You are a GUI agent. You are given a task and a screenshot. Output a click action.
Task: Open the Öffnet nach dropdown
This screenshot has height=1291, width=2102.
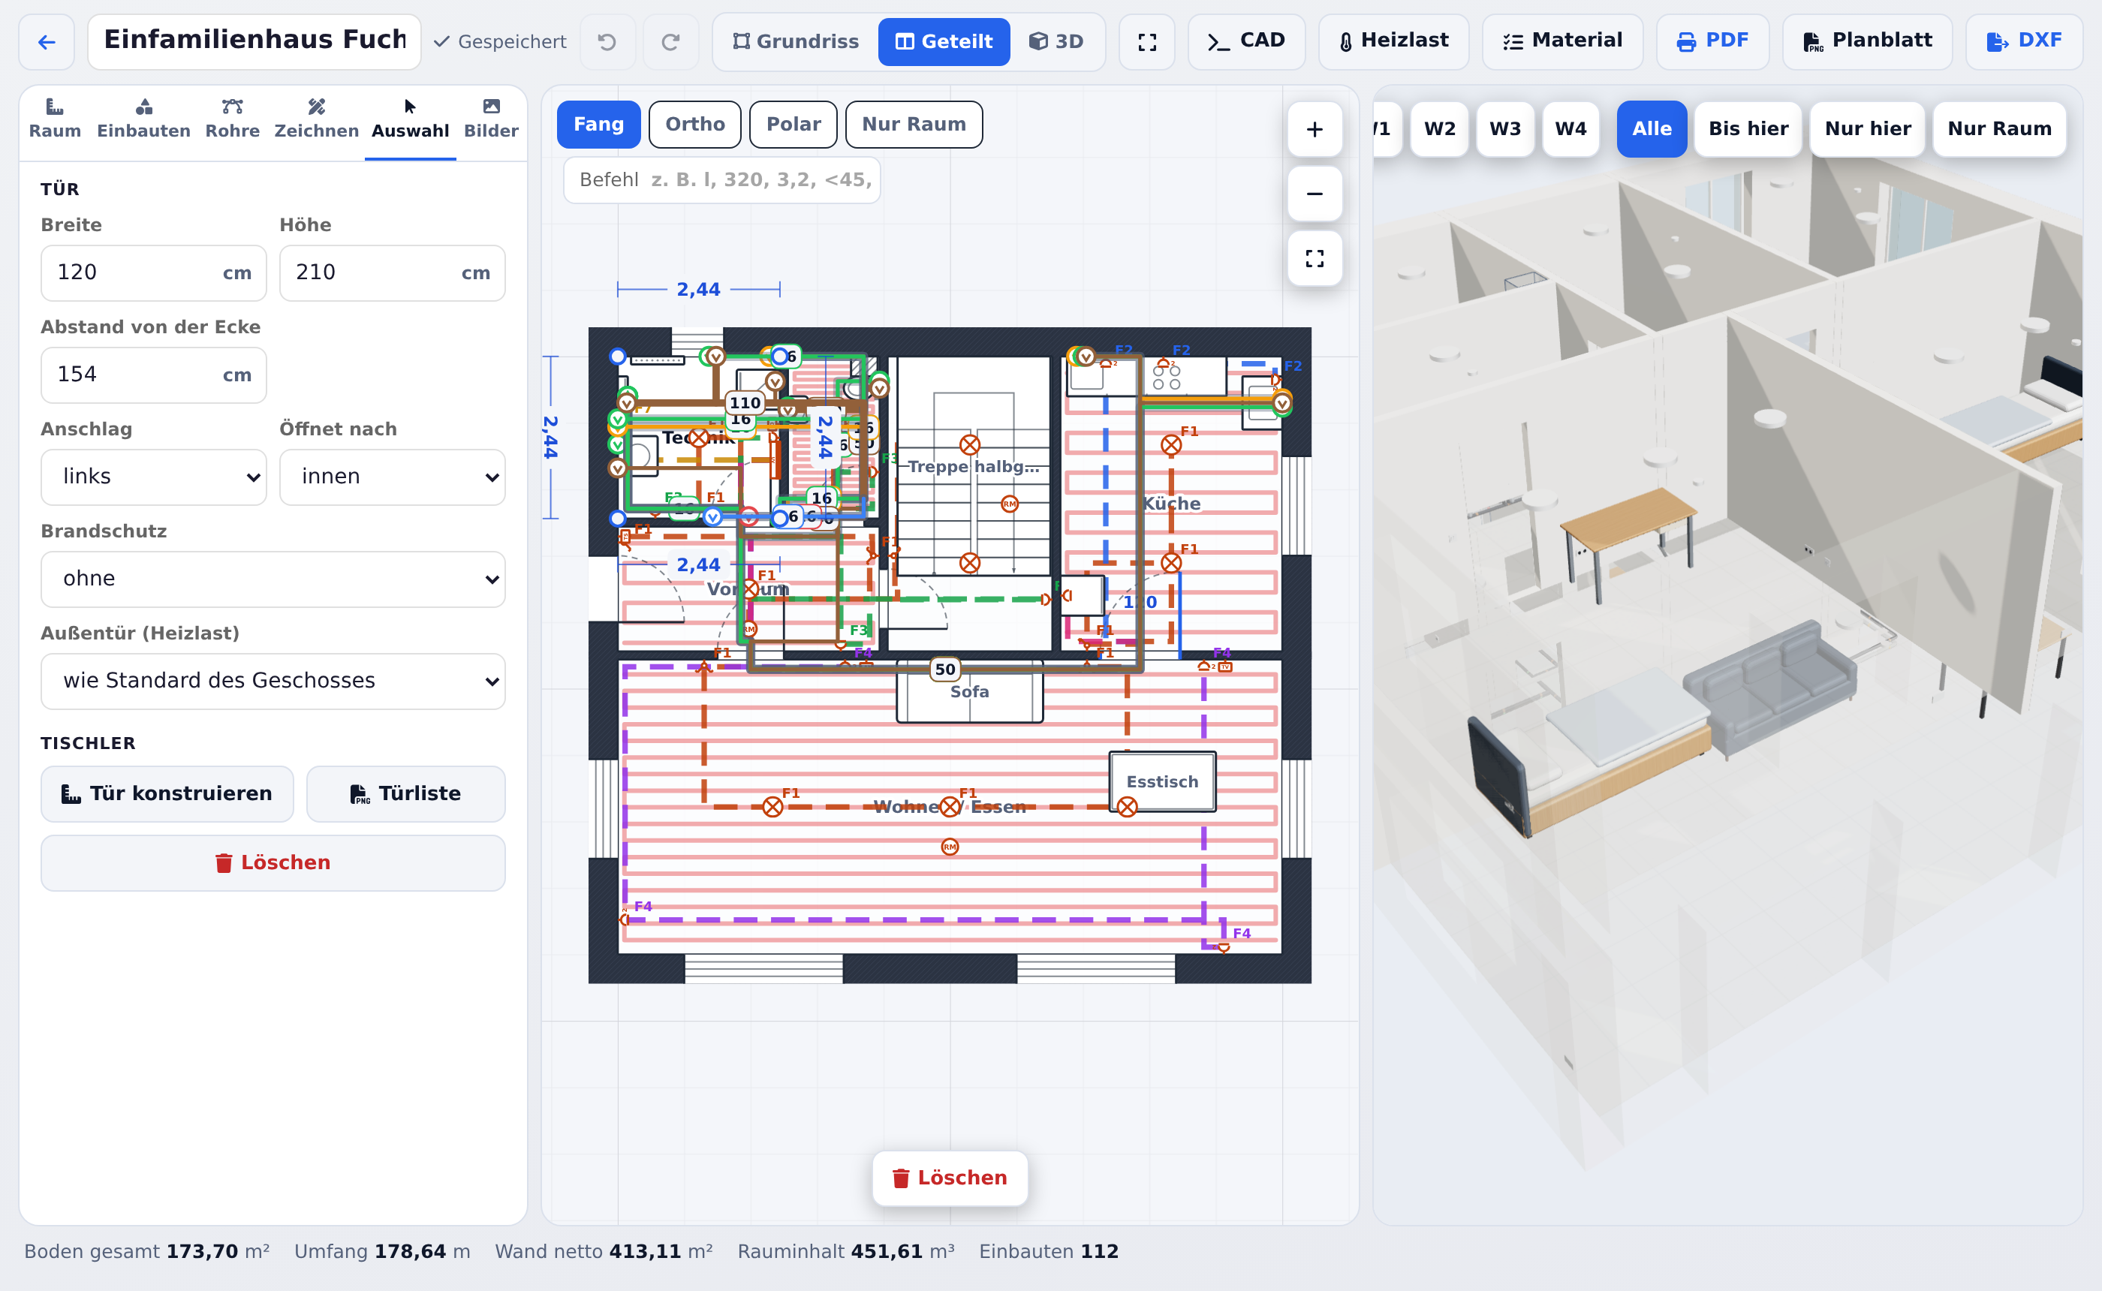coord(392,477)
